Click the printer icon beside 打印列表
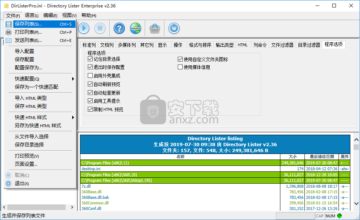The image size is (360, 220). [9, 32]
